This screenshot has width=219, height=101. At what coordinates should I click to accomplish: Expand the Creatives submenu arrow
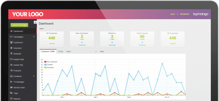tap(34, 76)
